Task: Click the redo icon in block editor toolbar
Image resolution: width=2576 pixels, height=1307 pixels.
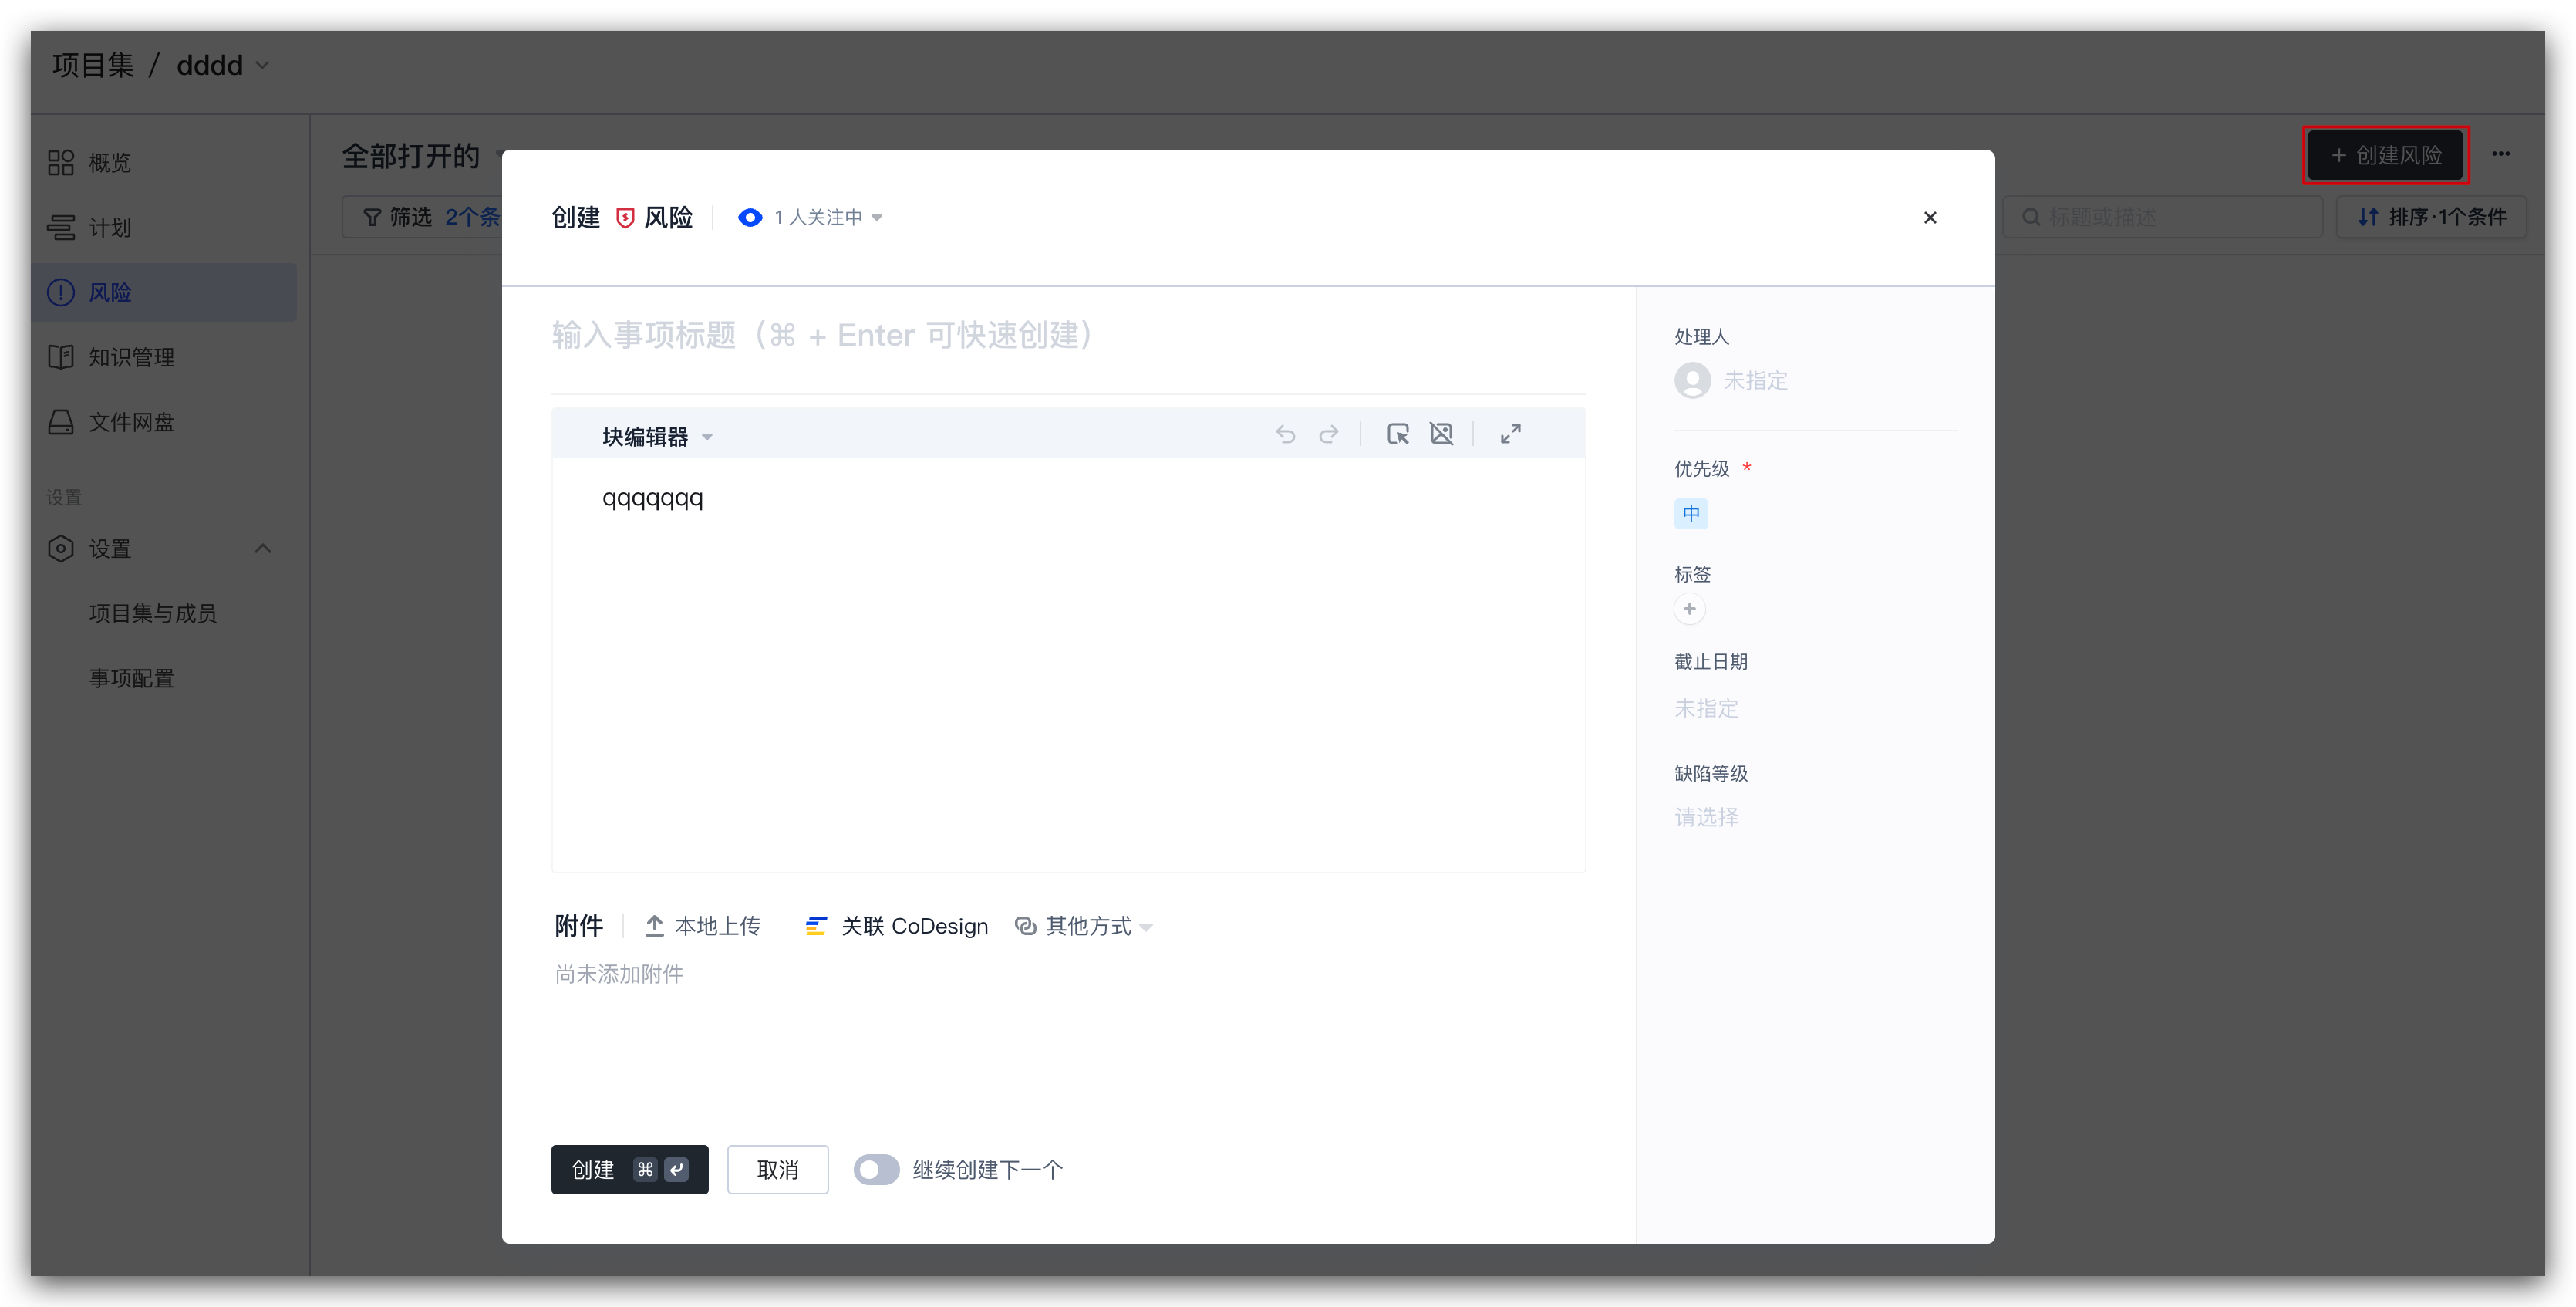Action: click(x=1329, y=434)
